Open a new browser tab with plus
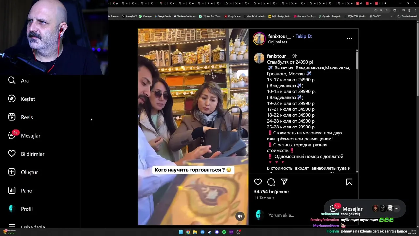Viewport: 419px width, 236px height. pyautogui.click(x=385, y=3)
